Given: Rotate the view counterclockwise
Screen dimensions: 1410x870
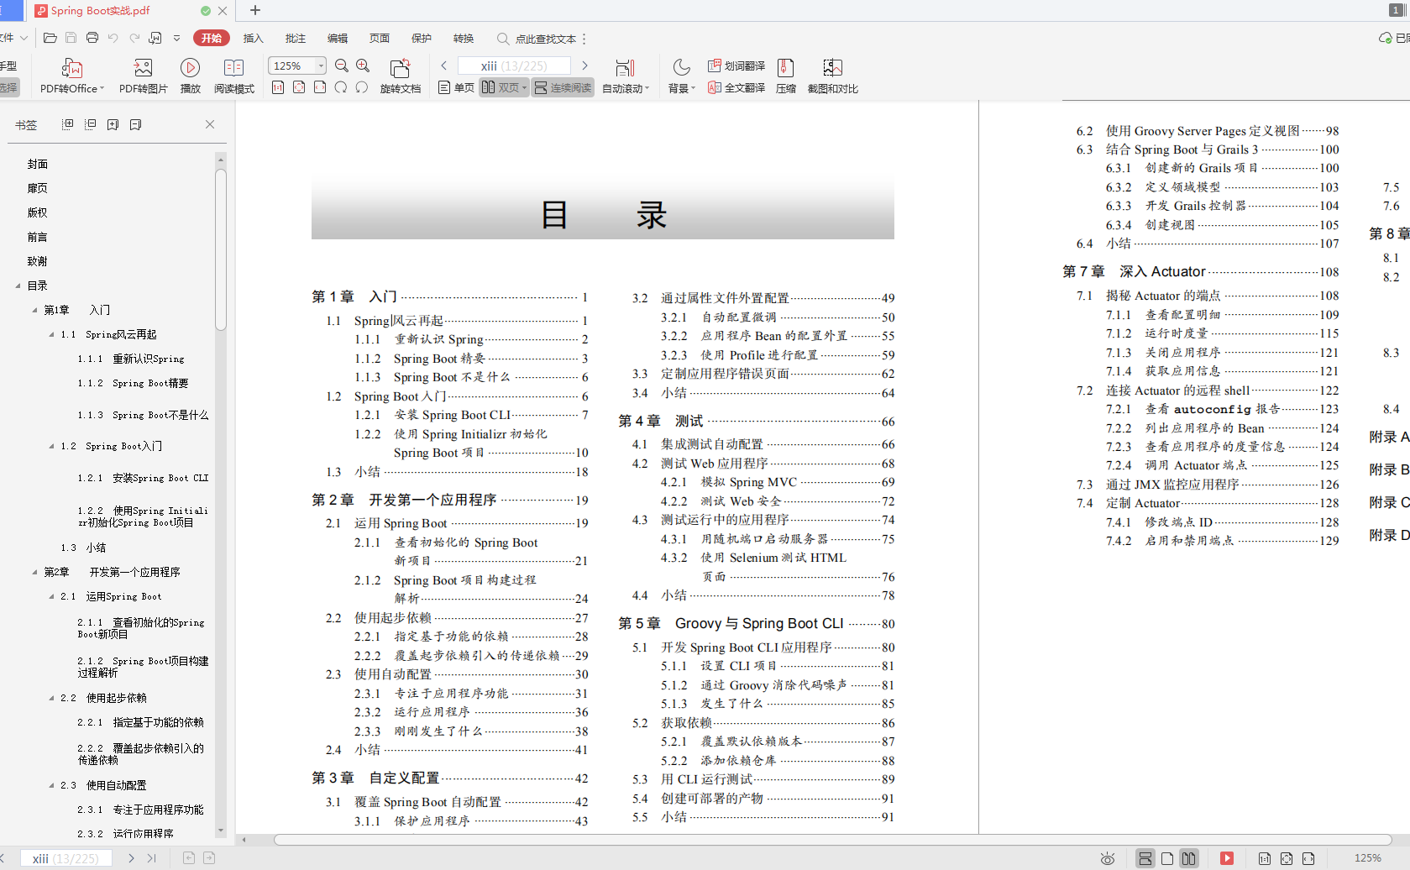Looking at the screenshot, I should click(362, 87).
